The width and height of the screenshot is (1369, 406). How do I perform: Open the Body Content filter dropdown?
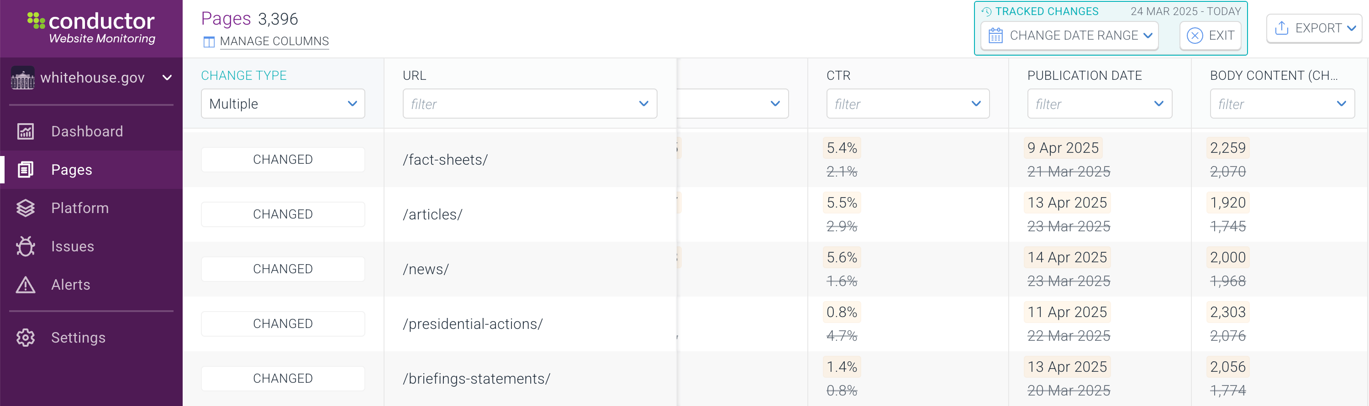[x=1282, y=104]
